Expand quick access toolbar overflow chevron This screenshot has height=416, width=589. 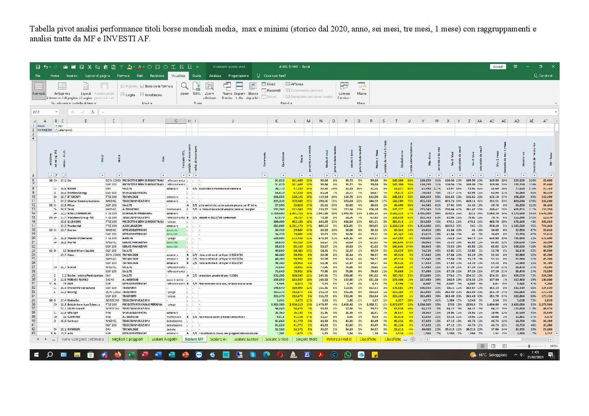[x=197, y=67]
